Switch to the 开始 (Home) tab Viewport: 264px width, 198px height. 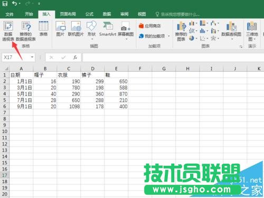point(29,14)
